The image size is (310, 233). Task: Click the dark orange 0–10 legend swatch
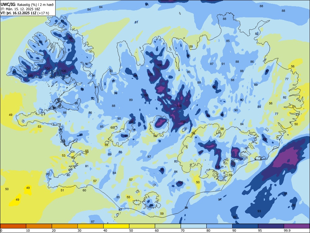click(x=13, y=226)
